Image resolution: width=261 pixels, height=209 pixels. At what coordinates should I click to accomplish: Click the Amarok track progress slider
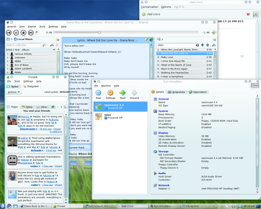[x=126, y=32]
